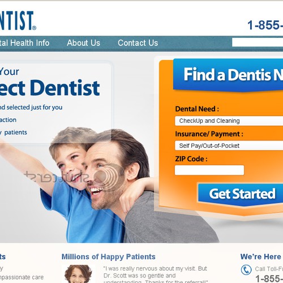Viewport: 283px width, 283px height.
Task: Click the dentist site logo
Action: click(18, 20)
